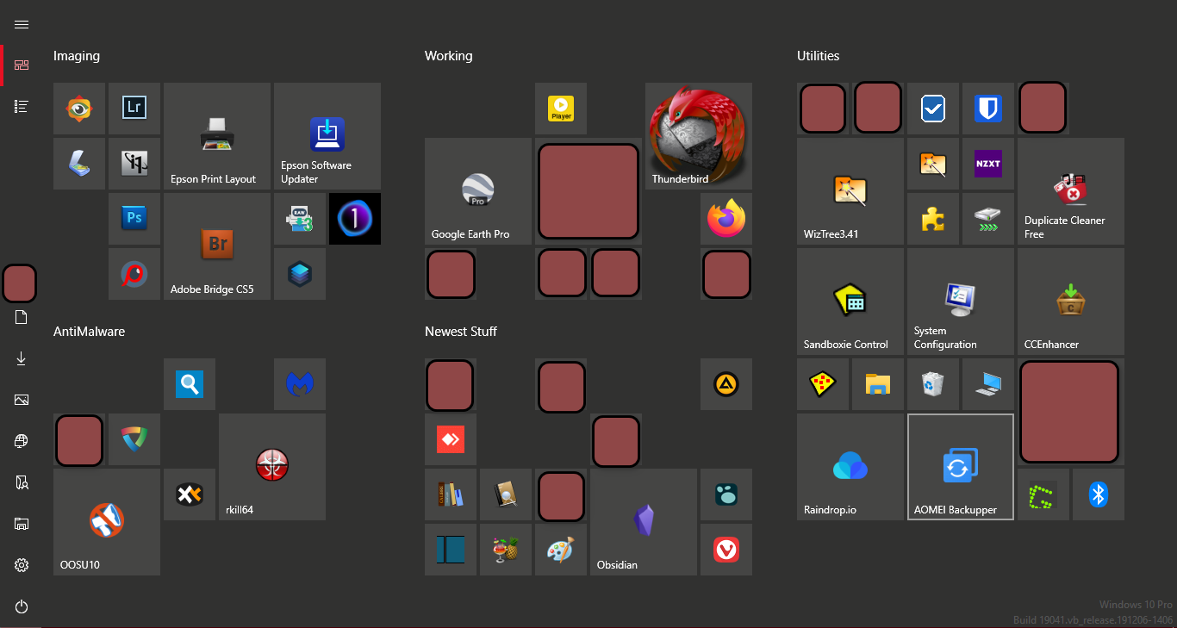Open the drive with green arrows tile

988,219
